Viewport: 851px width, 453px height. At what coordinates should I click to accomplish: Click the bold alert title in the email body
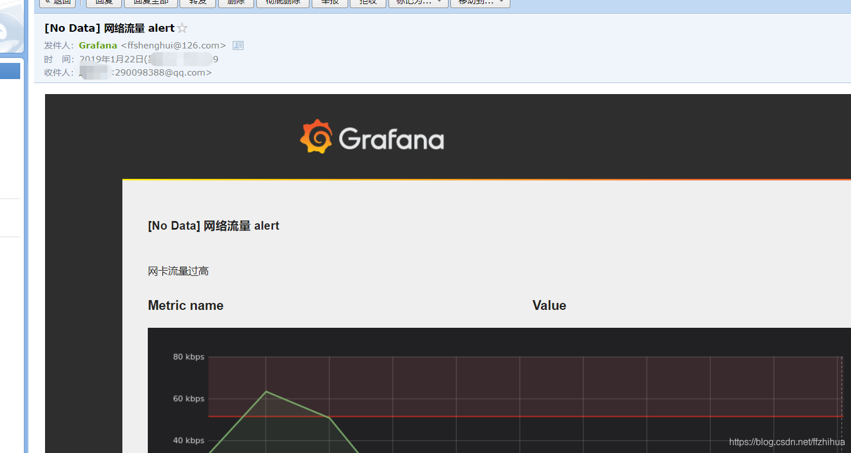point(214,226)
